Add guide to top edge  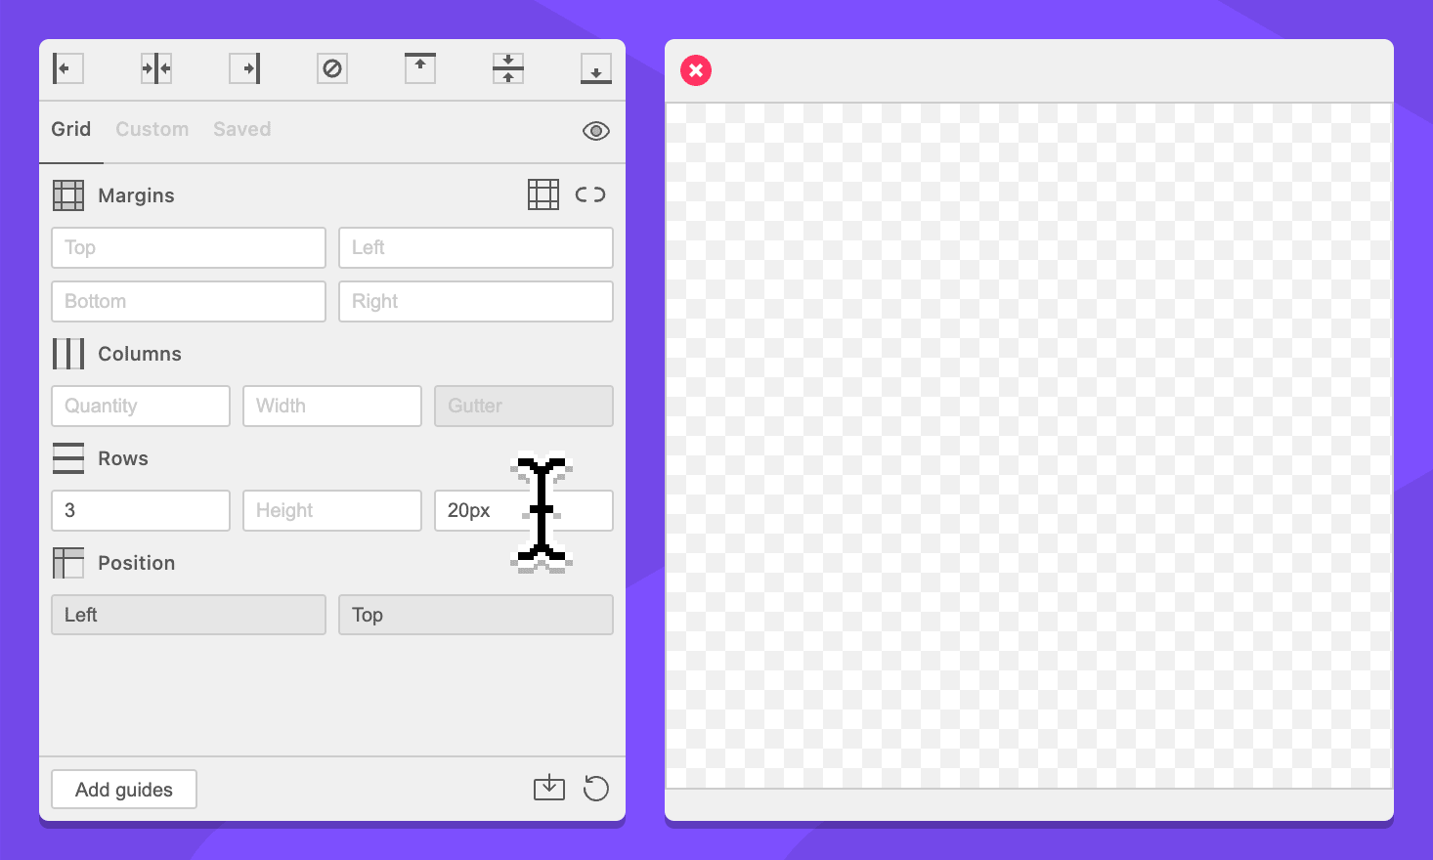[420, 68]
